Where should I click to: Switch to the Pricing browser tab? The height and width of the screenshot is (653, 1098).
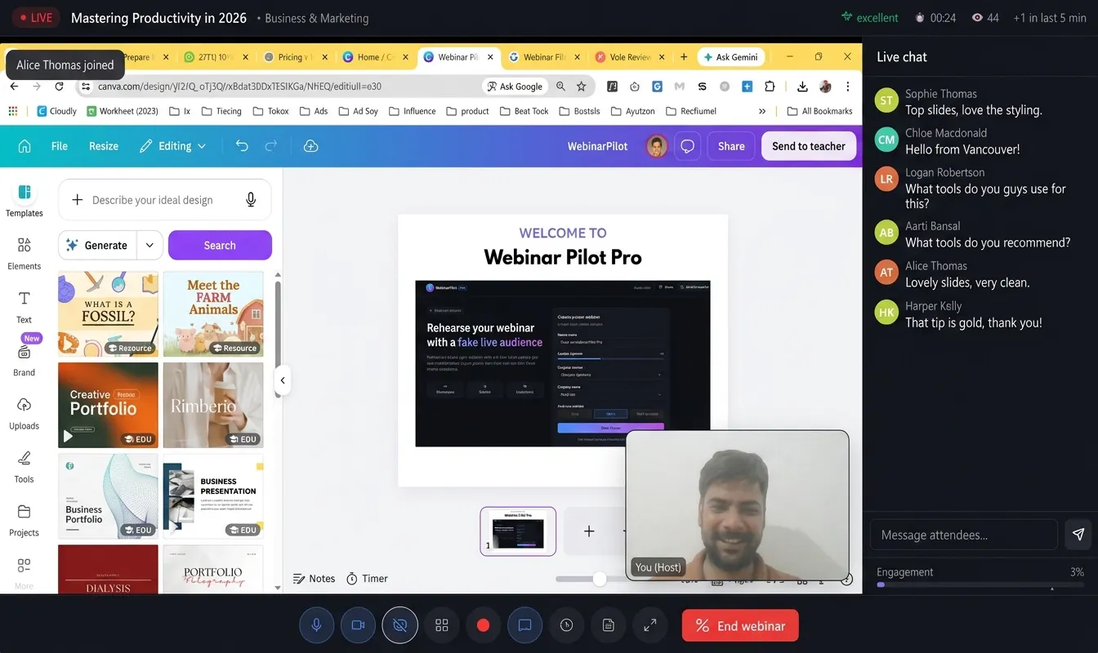(x=294, y=57)
